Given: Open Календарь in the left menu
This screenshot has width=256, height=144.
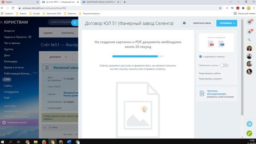Looking at the screenshot, I should (11, 61).
